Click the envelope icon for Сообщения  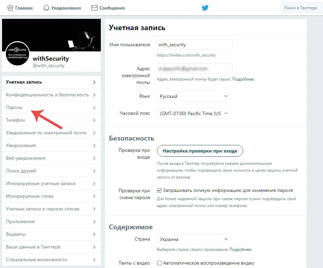pos(94,8)
